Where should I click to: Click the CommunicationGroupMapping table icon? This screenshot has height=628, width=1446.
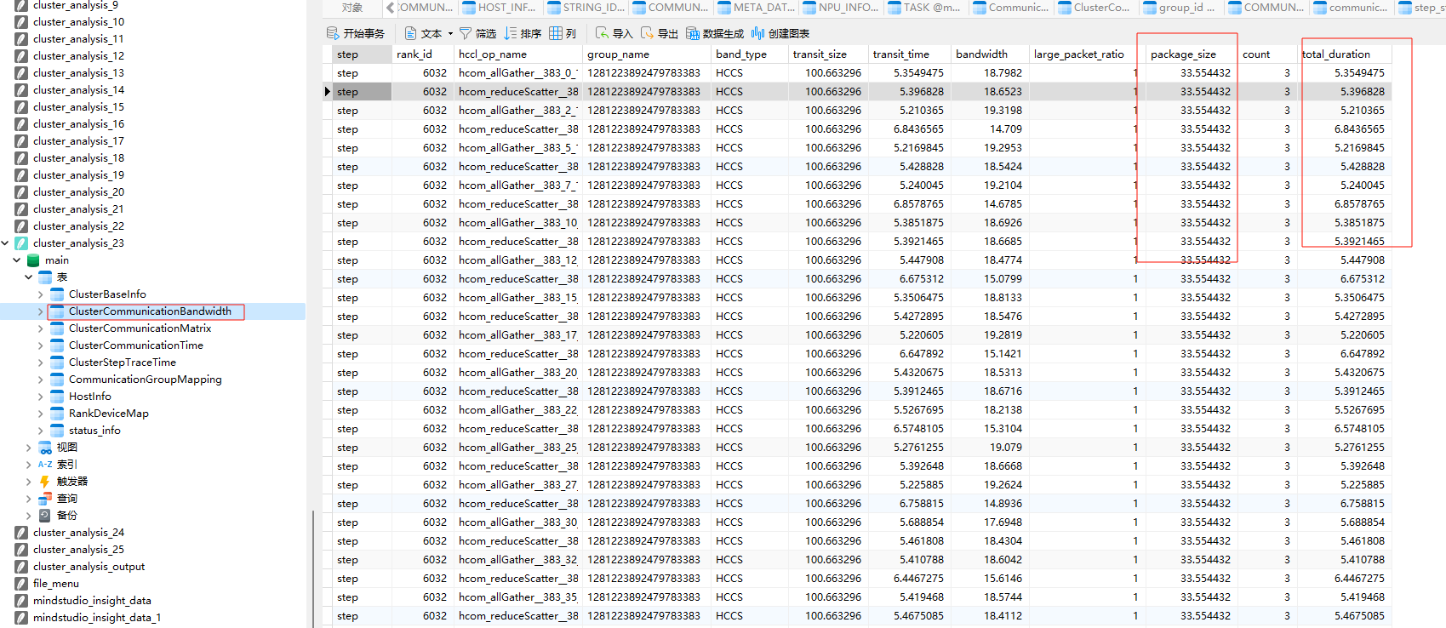(57, 380)
